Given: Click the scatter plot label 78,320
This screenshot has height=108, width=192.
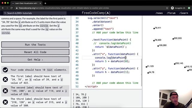Looking at the screenshot, I should coord(158,40).
